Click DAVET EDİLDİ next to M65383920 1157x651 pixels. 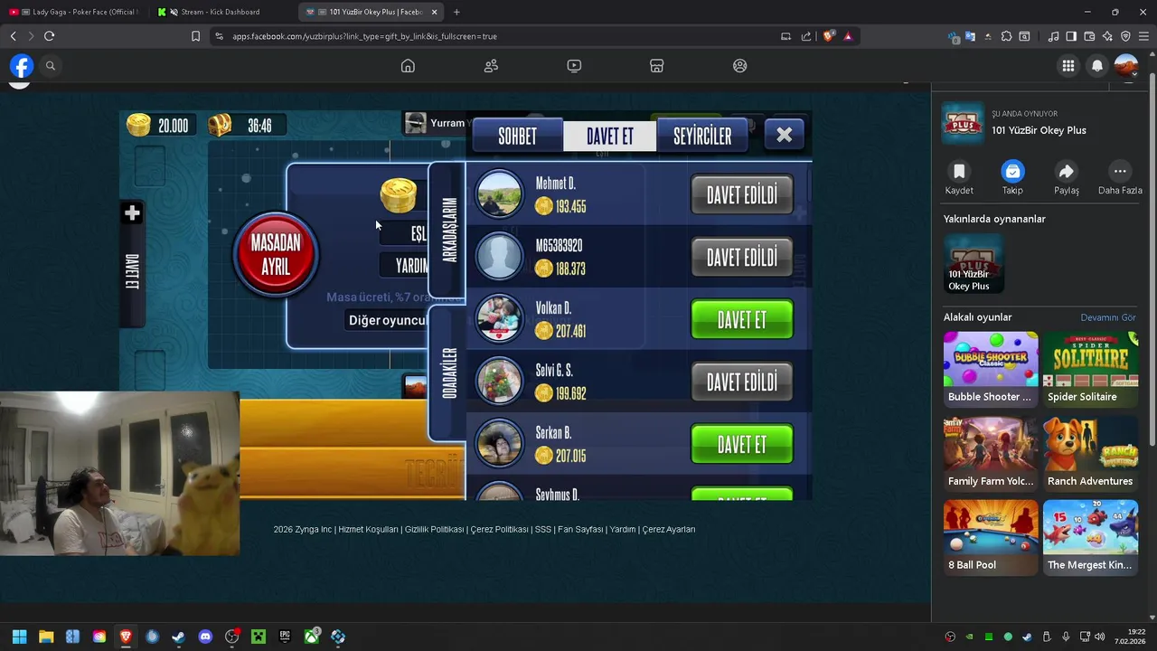pyautogui.click(x=742, y=258)
